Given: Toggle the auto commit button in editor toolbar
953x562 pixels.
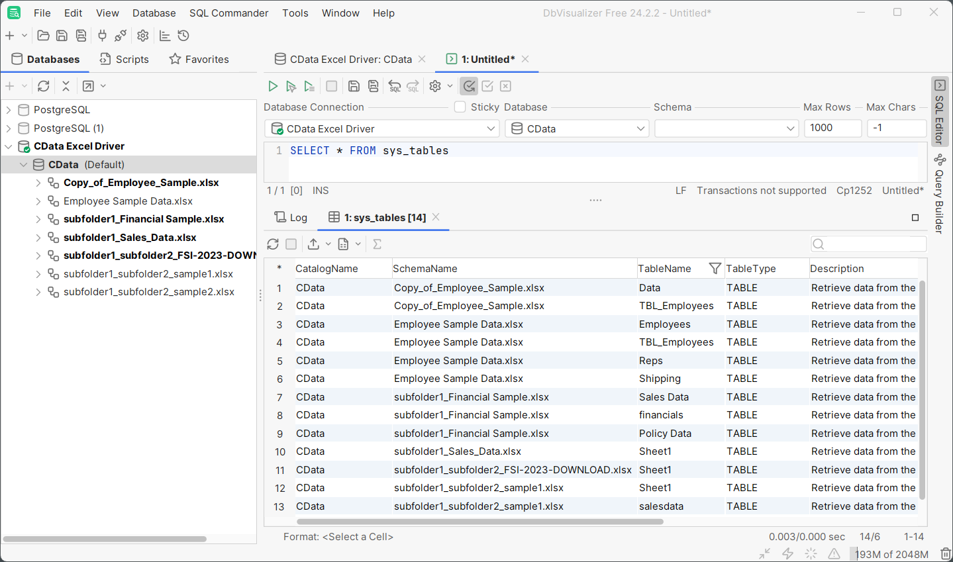Looking at the screenshot, I should [469, 86].
